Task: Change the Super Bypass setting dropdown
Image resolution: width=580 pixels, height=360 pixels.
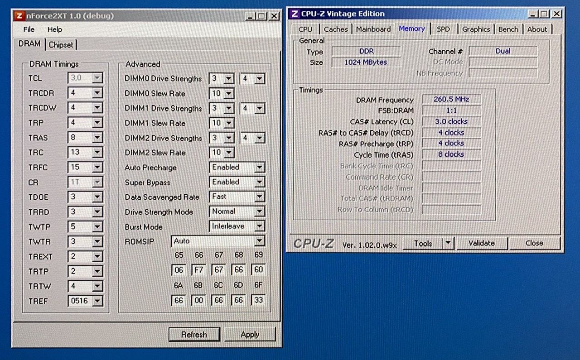Action: tap(237, 182)
